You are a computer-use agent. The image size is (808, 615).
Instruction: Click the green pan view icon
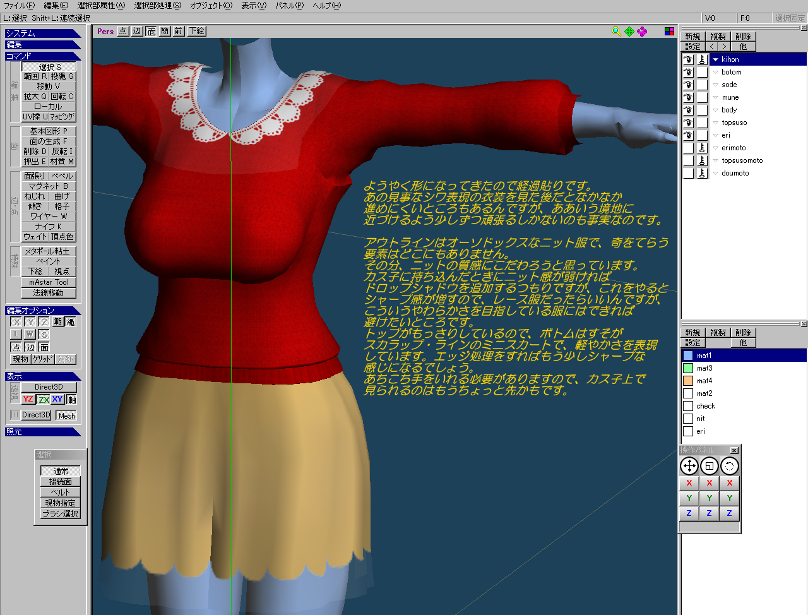tap(629, 31)
